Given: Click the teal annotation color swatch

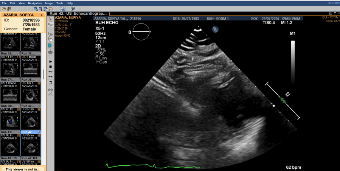Looking at the screenshot, I should 50,45.
